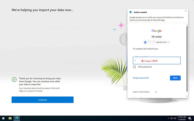Image resolution: width=194 pixels, height=121 pixels.
Task: Click the account avatar icon beside email
Action: 145,42
